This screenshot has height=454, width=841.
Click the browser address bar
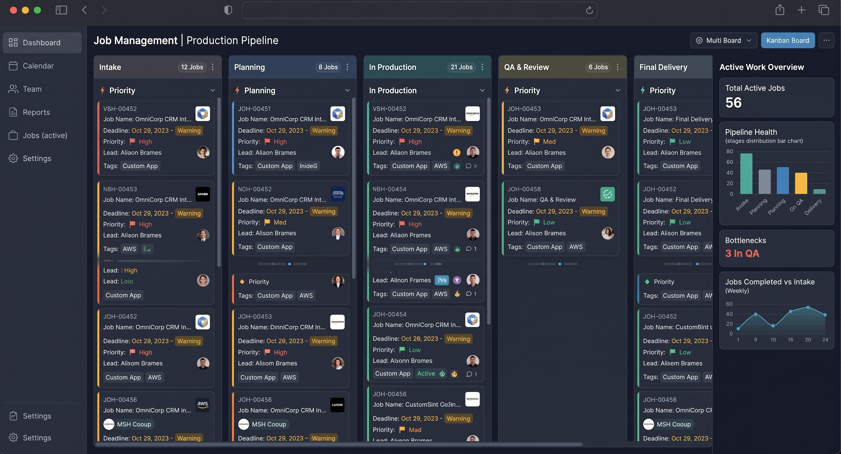[x=420, y=10]
